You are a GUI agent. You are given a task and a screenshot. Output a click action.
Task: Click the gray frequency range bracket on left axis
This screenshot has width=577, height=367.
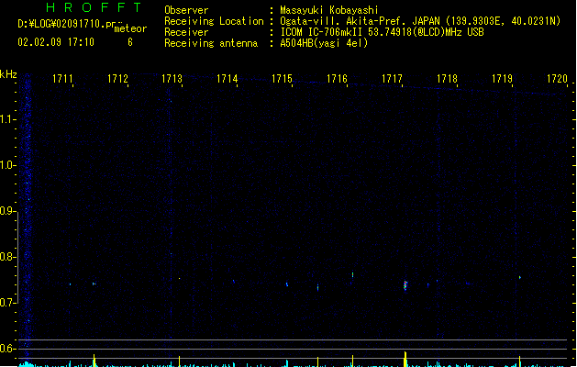[x=17, y=258]
